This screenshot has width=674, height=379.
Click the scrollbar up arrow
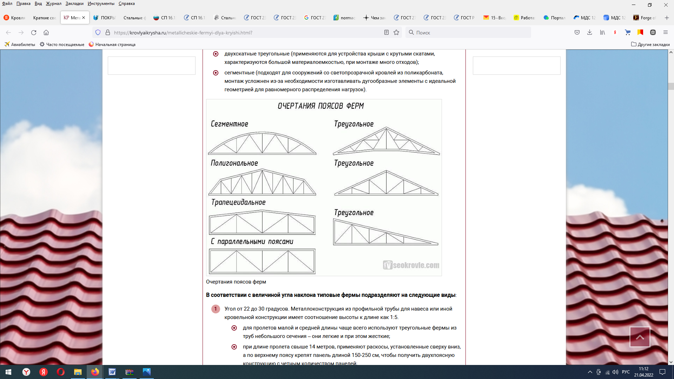671,52
